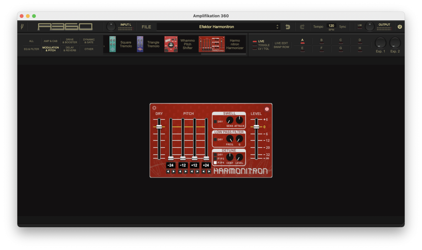The image size is (422, 250).
Task: Switch to AMP & CAB category
Action: pyautogui.click(x=51, y=41)
